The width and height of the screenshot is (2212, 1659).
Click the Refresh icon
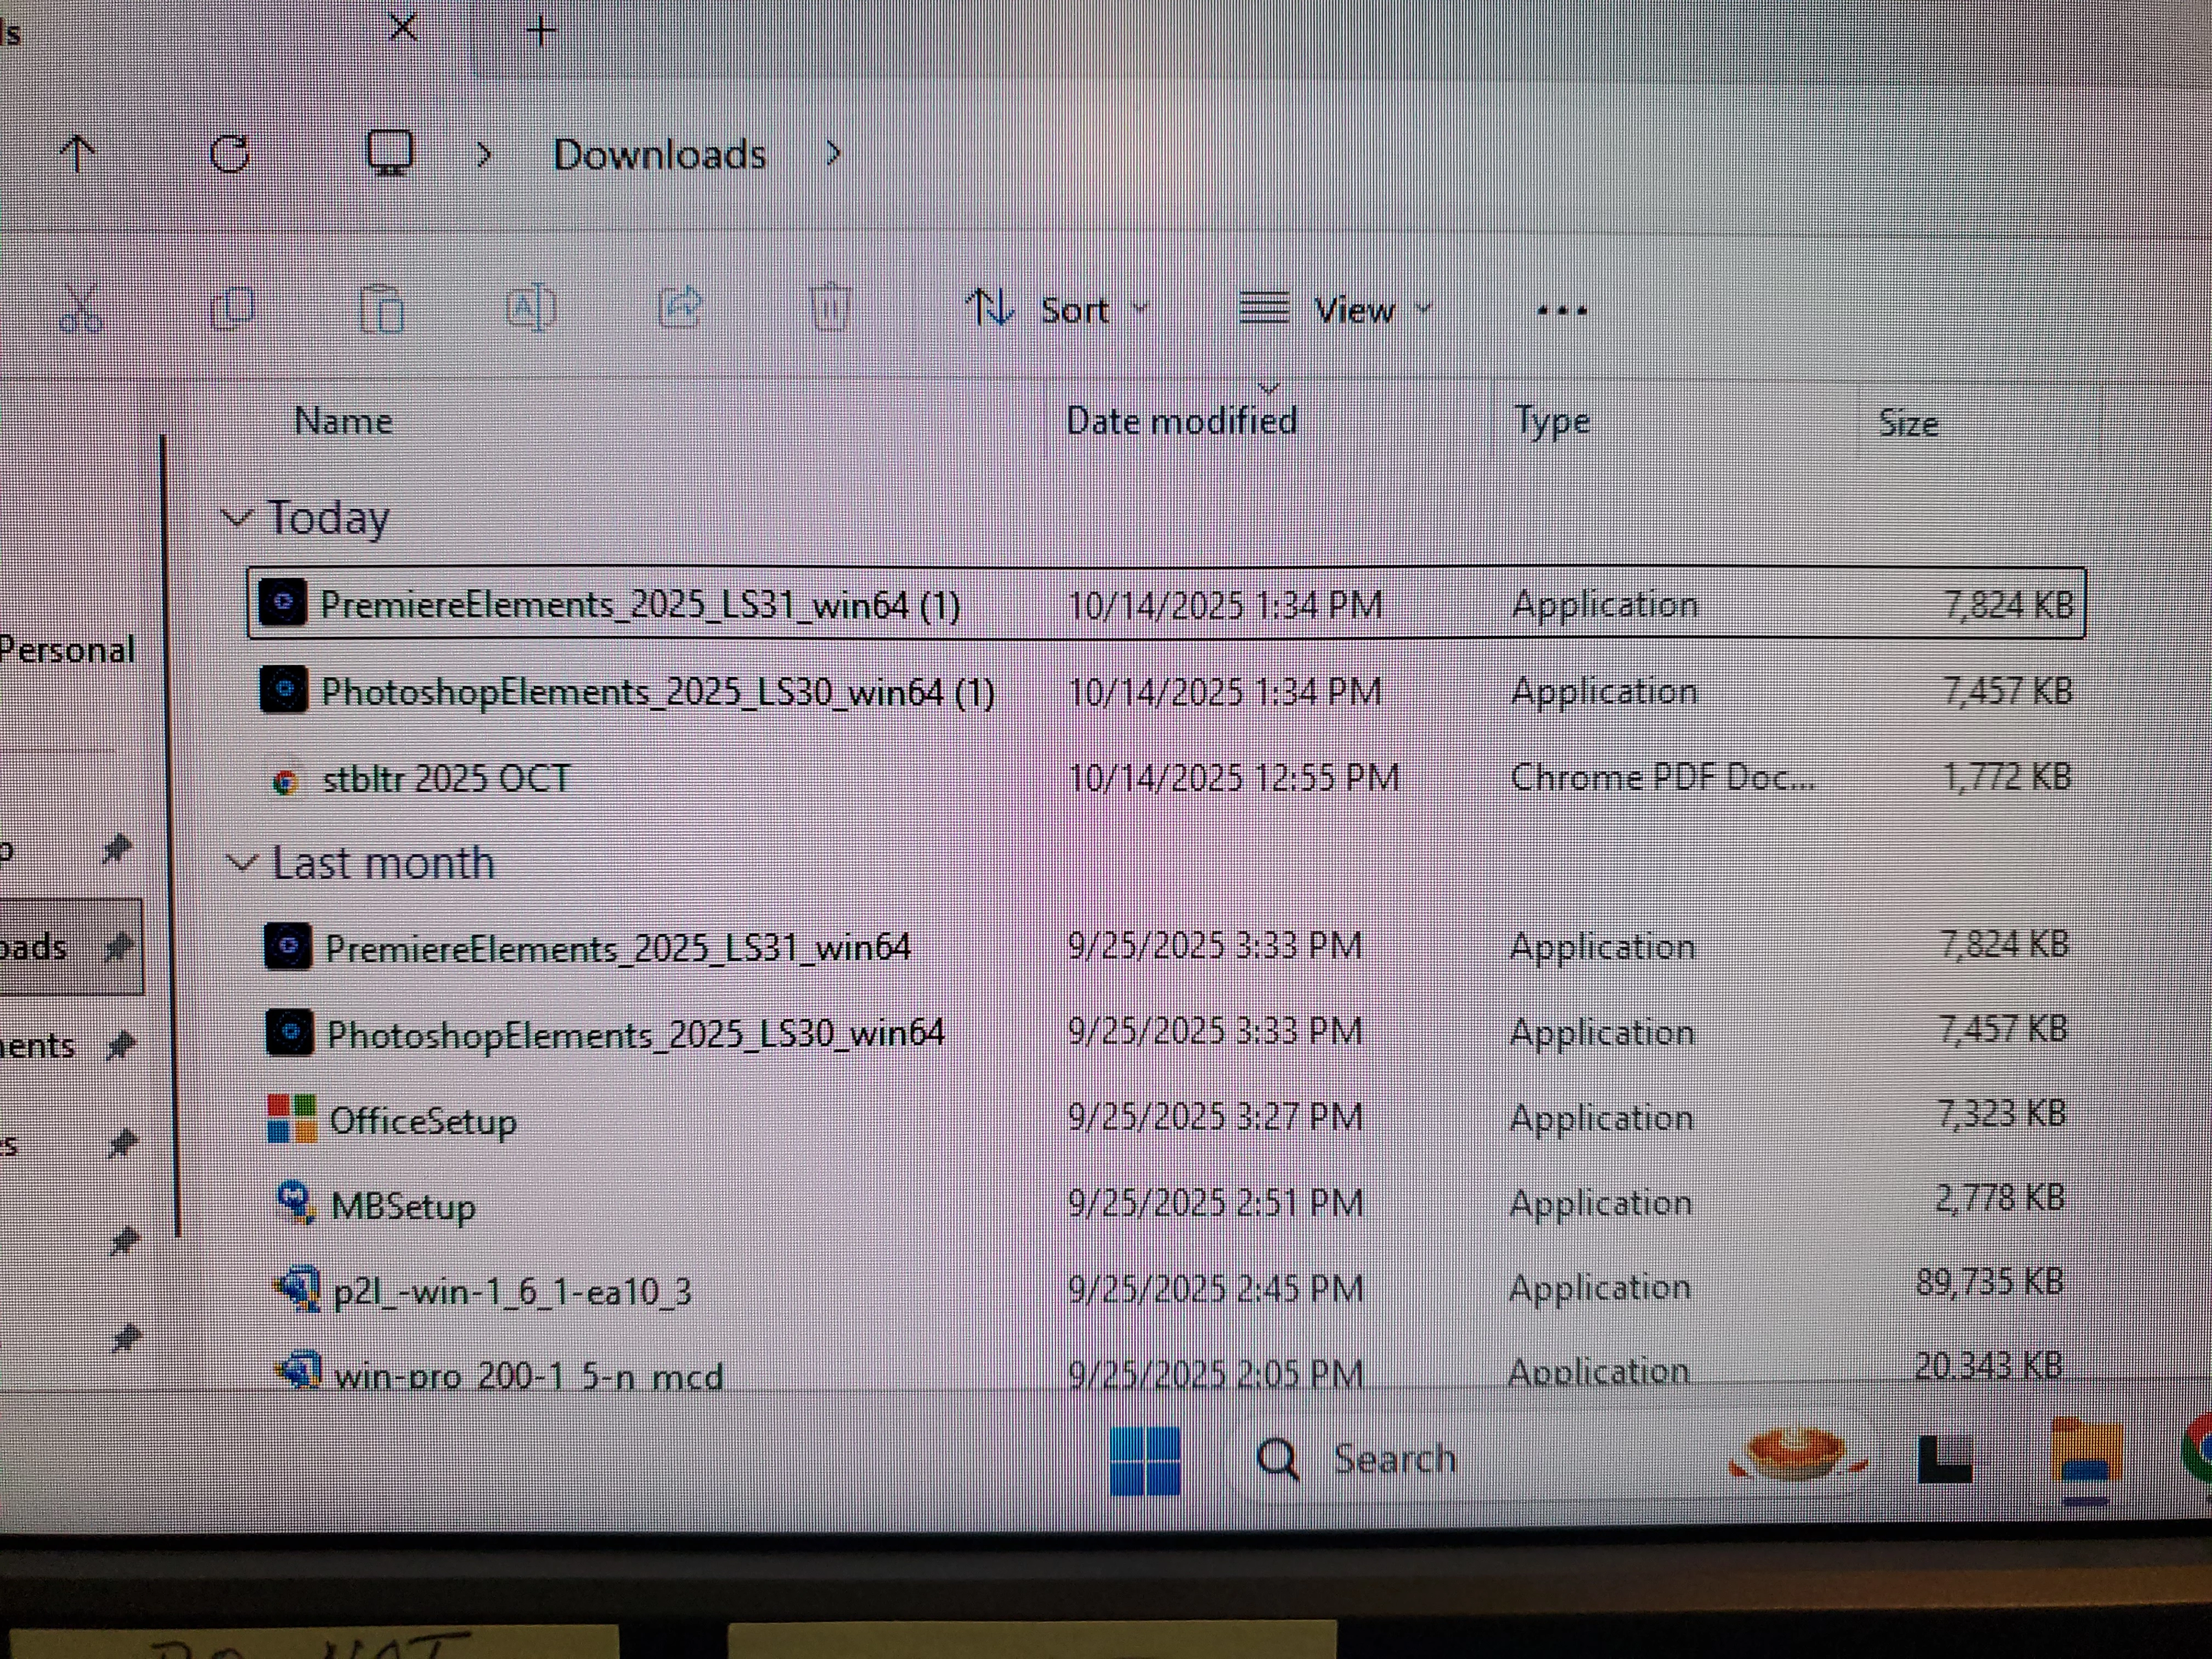pyautogui.click(x=230, y=154)
